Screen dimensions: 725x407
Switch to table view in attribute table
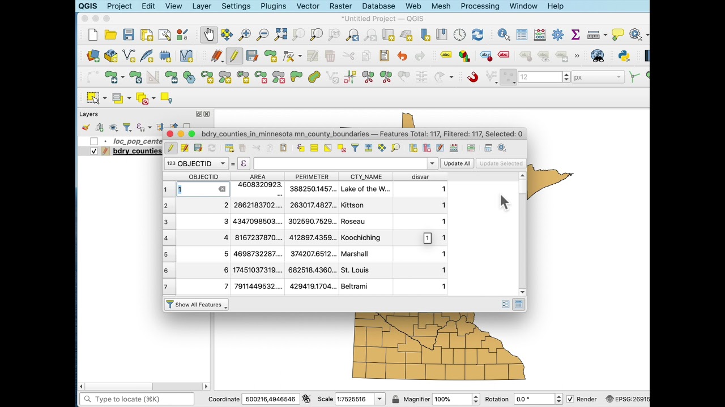point(519,304)
